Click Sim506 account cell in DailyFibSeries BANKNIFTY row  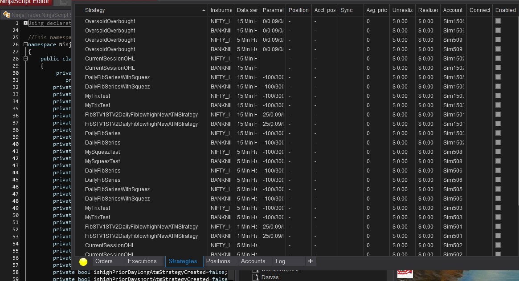[x=453, y=180]
